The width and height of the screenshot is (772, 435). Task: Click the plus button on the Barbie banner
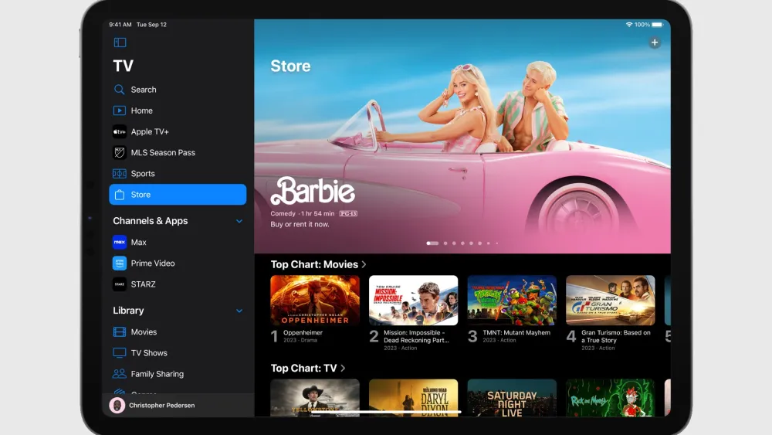[x=655, y=43]
